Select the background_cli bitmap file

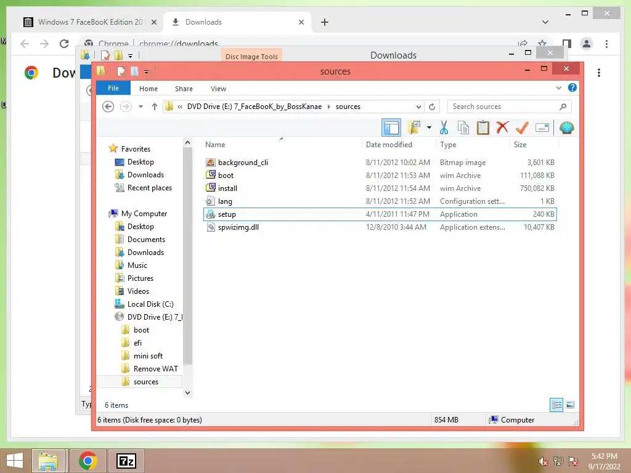click(x=380, y=163)
